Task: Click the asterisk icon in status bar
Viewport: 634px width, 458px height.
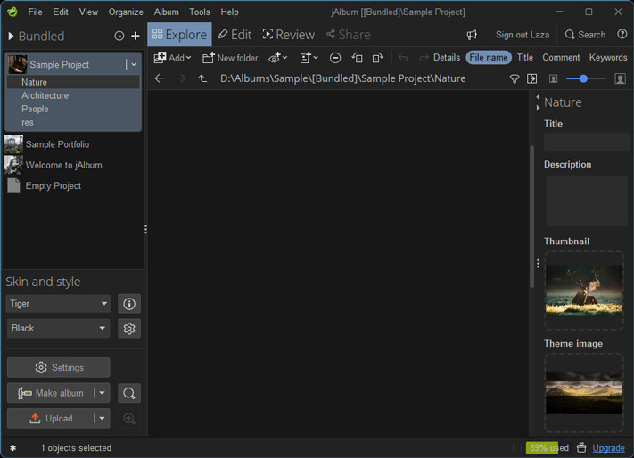Action: (13, 448)
